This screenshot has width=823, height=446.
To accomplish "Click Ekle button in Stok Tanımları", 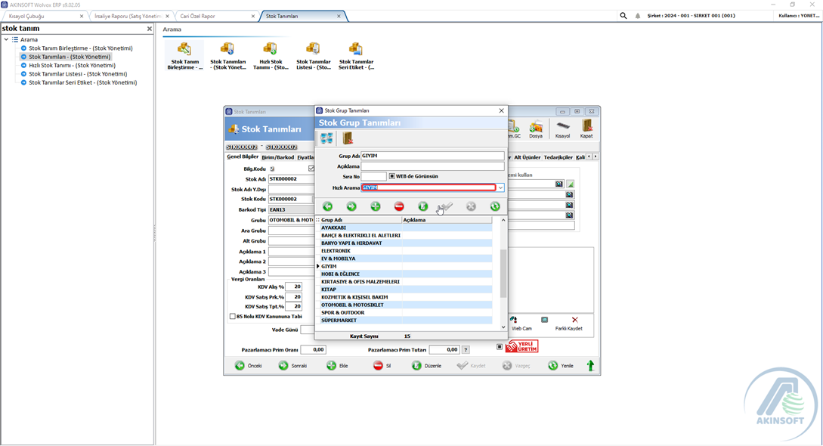I will coord(338,366).
